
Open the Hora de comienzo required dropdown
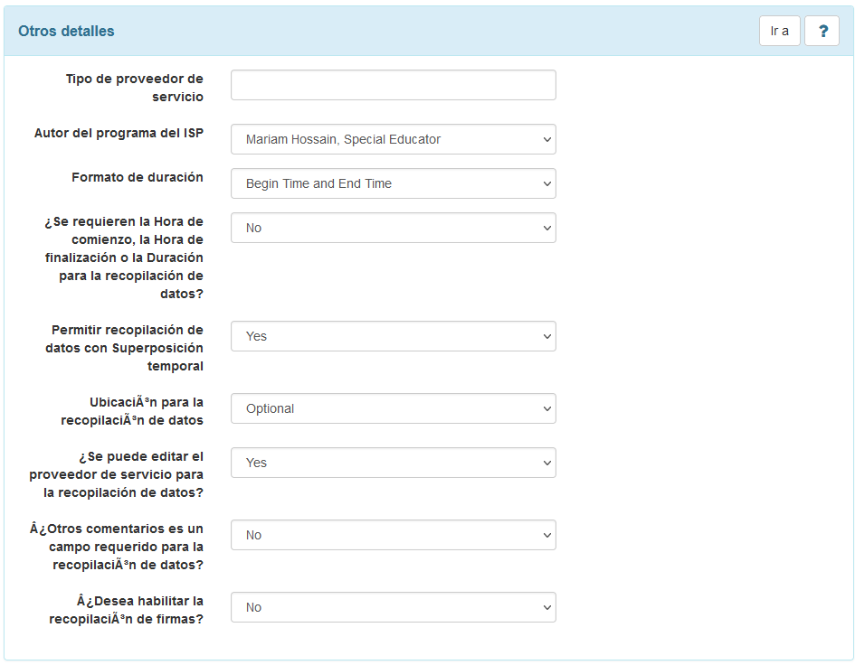tap(394, 228)
